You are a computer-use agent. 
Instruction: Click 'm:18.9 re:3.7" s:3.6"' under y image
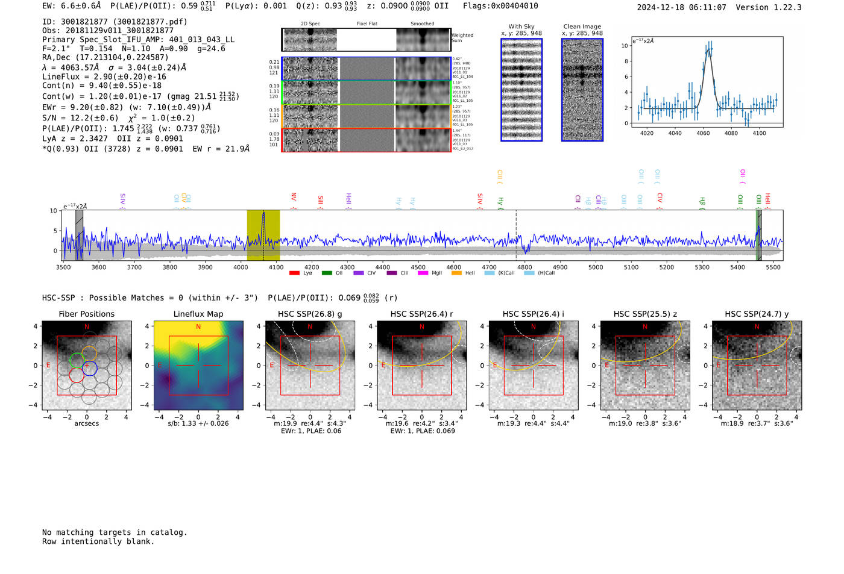tap(757, 423)
